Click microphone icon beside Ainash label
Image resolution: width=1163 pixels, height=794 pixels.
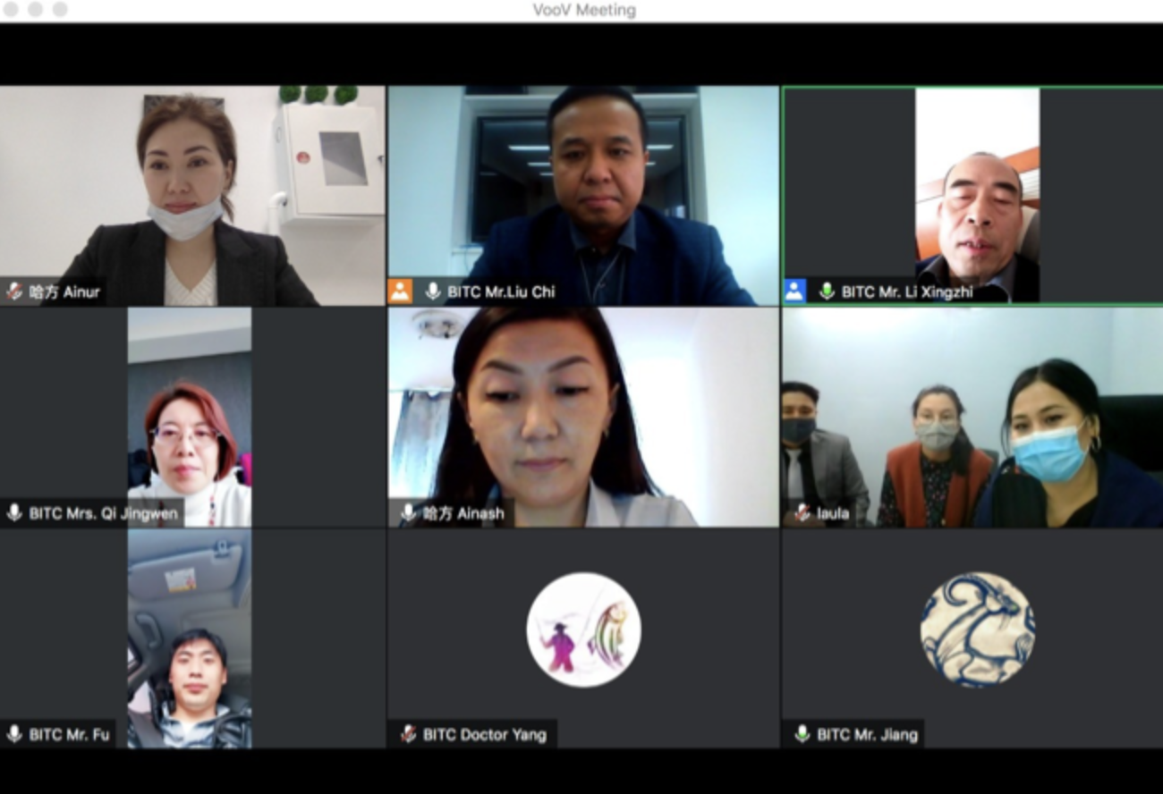[408, 513]
